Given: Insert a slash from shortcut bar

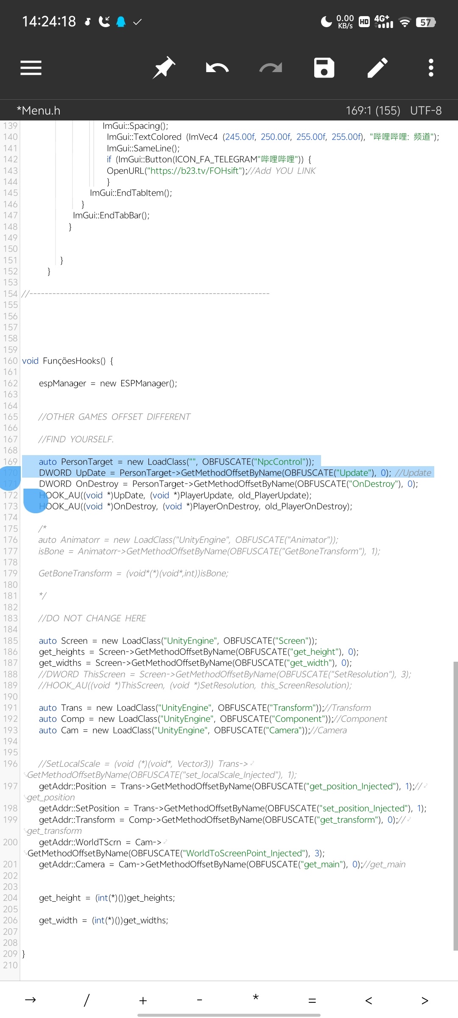Looking at the screenshot, I should [87, 1000].
